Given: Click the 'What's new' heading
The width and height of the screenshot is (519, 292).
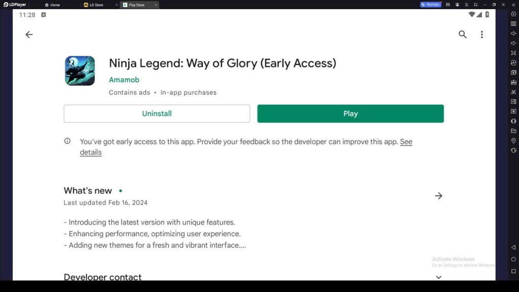Looking at the screenshot, I should (x=88, y=191).
